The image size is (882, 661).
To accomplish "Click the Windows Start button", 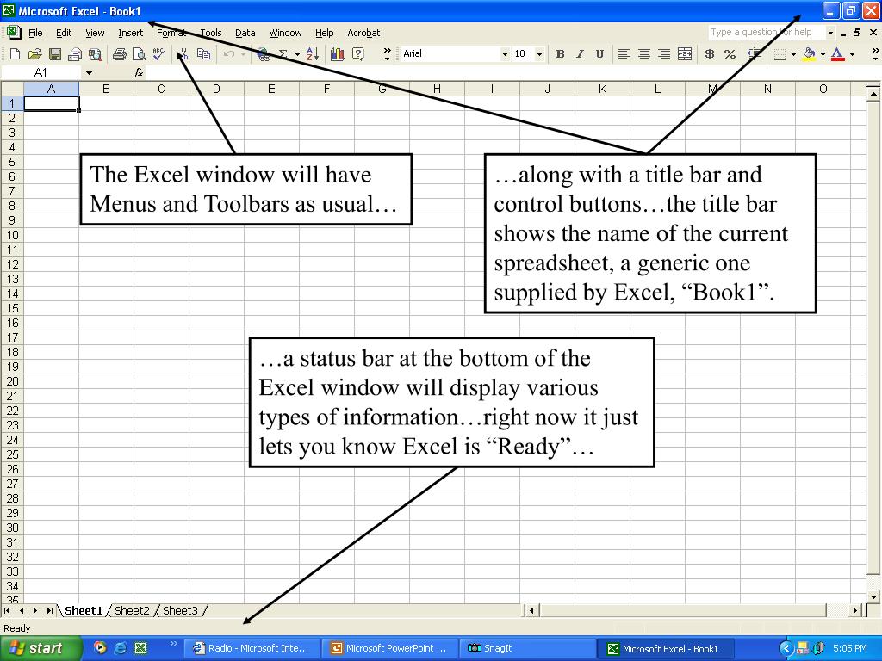I will pyautogui.click(x=40, y=648).
